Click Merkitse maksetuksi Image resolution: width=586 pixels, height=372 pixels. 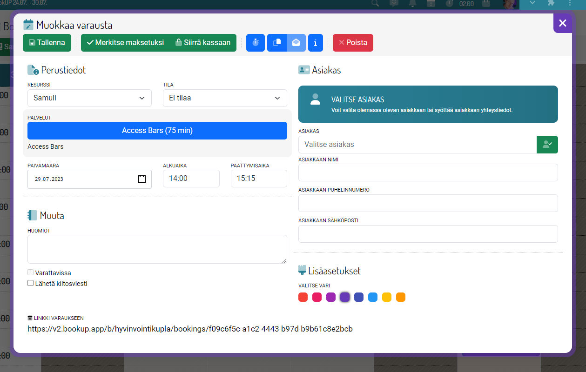click(x=125, y=43)
